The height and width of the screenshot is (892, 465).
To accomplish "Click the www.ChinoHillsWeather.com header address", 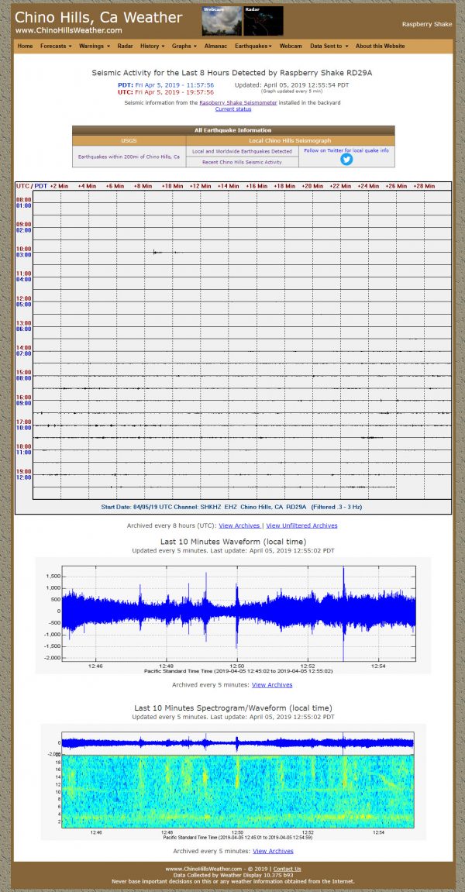I will 69,30.
